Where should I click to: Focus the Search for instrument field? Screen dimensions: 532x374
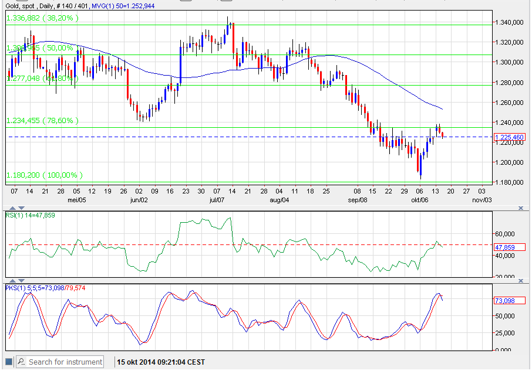click(60, 362)
